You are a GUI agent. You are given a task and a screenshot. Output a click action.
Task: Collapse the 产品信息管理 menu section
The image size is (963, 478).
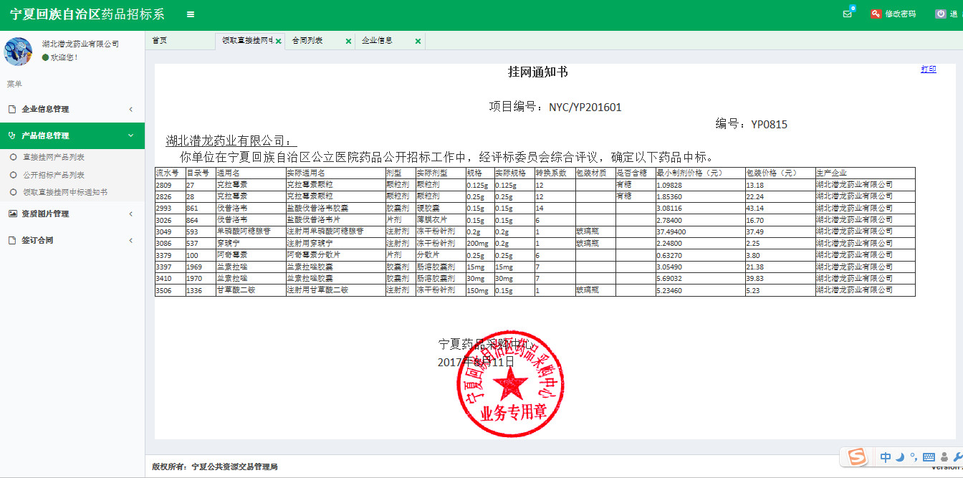[x=72, y=135]
